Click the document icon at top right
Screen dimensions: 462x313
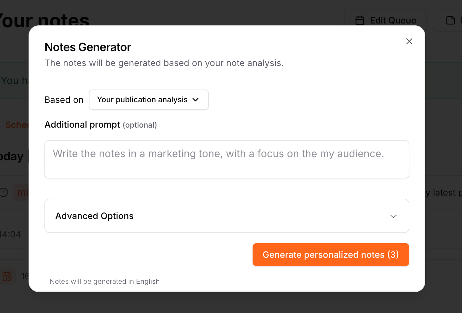[450, 21]
